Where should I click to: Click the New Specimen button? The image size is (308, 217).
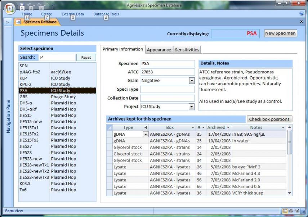(280, 33)
